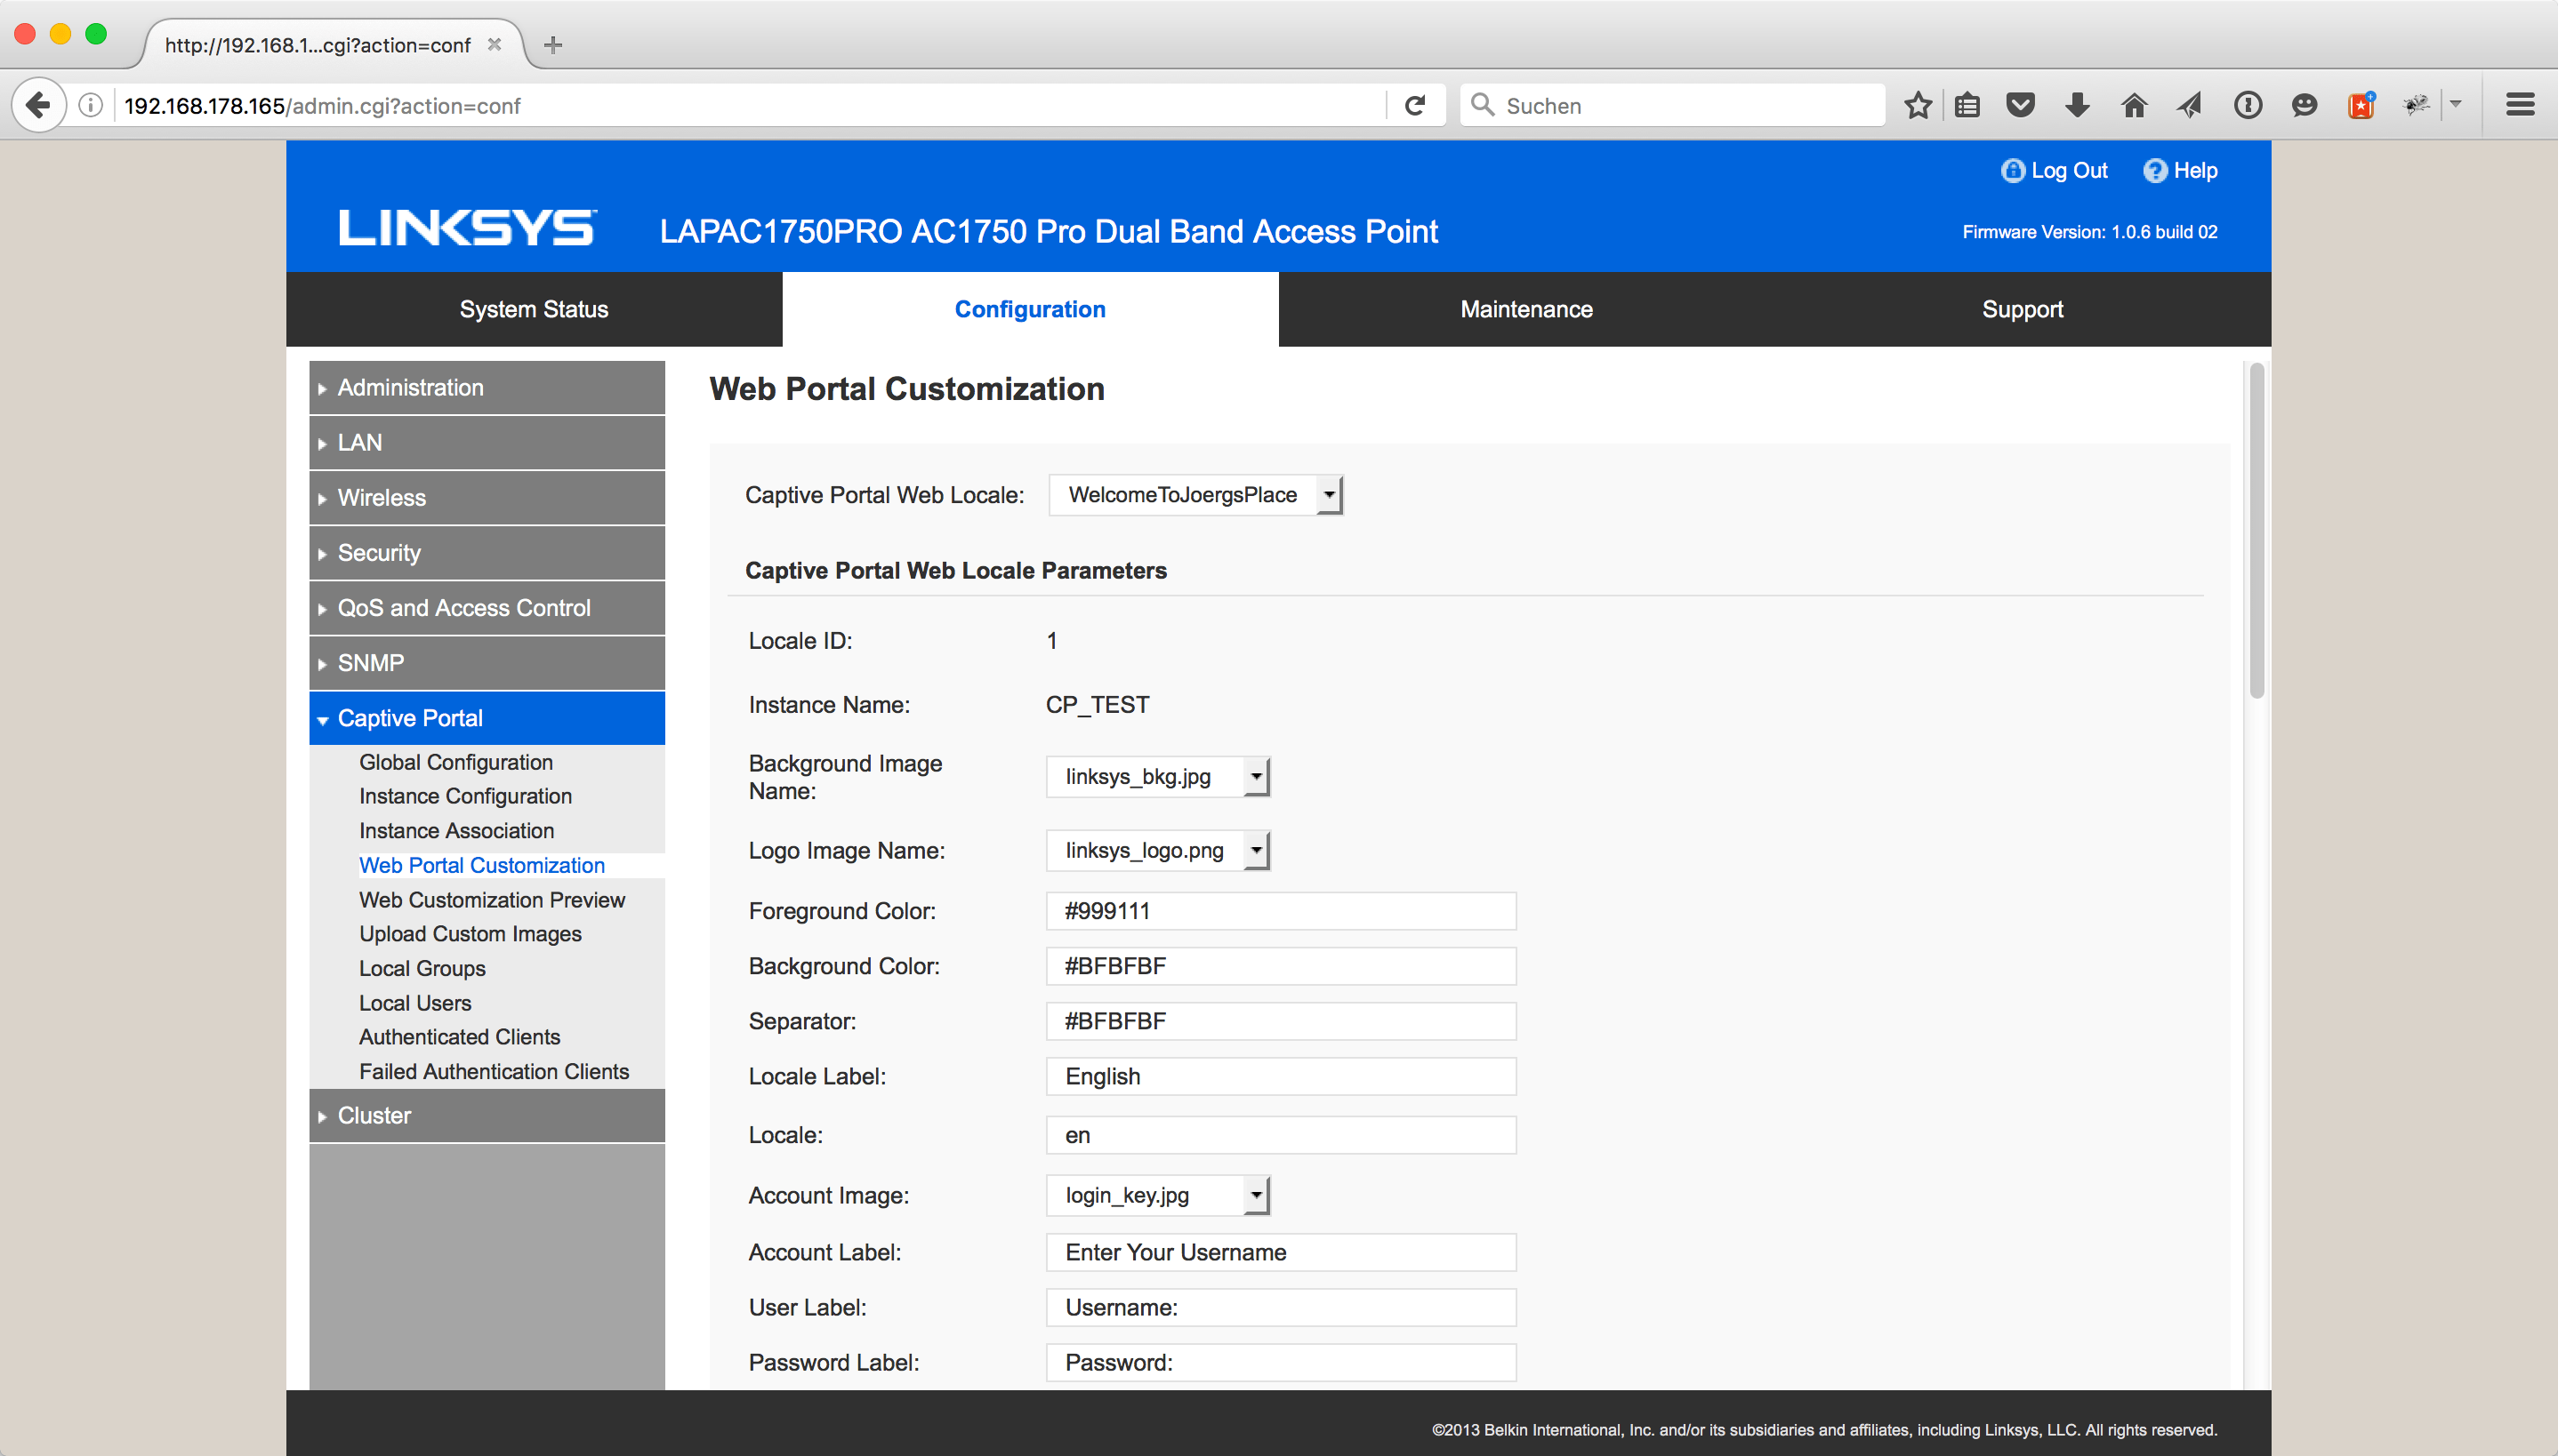Open the Logo Image Name dropdown

tap(1157, 851)
